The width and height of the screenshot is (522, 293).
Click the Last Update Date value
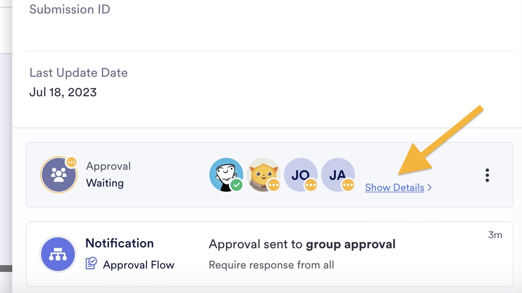[x=63, y=92]
